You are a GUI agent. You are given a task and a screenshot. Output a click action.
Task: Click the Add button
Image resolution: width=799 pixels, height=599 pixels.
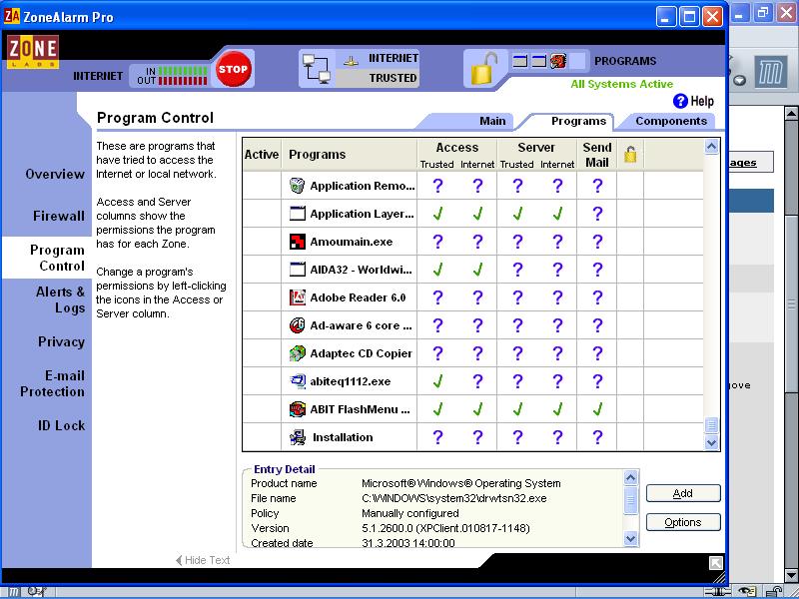pos(683,493)
